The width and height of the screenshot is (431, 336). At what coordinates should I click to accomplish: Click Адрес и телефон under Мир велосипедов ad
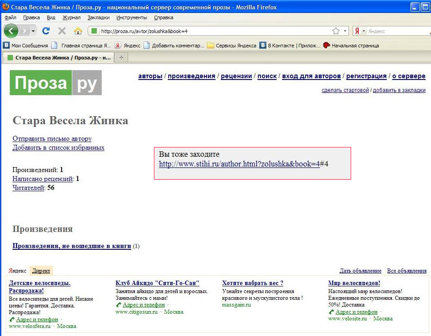click(x=356, y=312)
